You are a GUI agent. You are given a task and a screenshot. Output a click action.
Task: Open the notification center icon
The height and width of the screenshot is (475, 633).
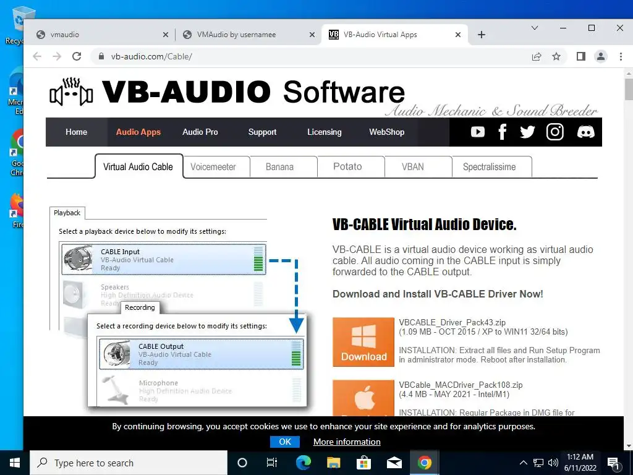point(613,463)
